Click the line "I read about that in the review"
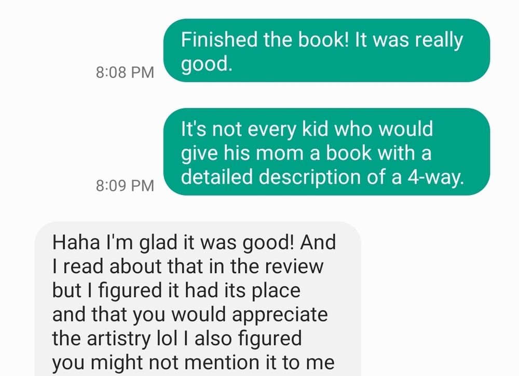 pos(188,266)
